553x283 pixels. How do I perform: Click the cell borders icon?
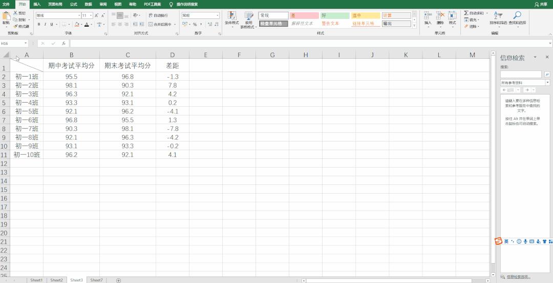click(x=64, y=25)
